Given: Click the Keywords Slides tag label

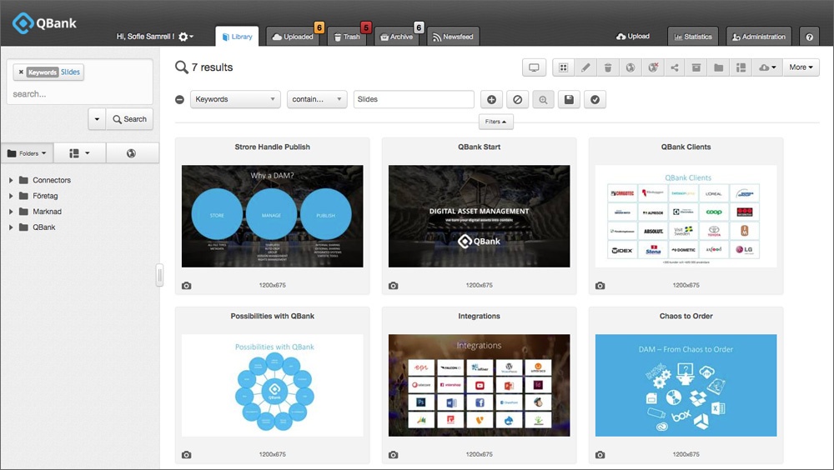Looking at the screenshot, I should pyautogui.click(x=53, y=72).
